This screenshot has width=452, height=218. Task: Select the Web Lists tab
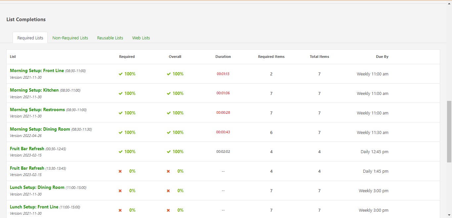pyautogui.click(x=141, y=37)
